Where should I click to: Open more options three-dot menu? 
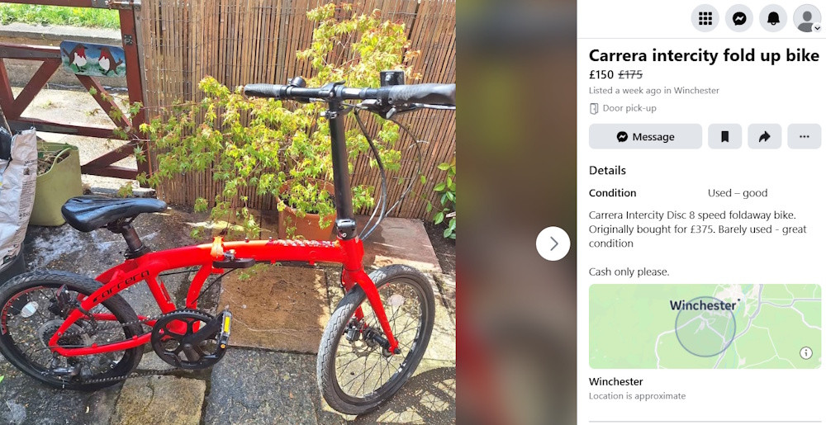pos(804,137)
